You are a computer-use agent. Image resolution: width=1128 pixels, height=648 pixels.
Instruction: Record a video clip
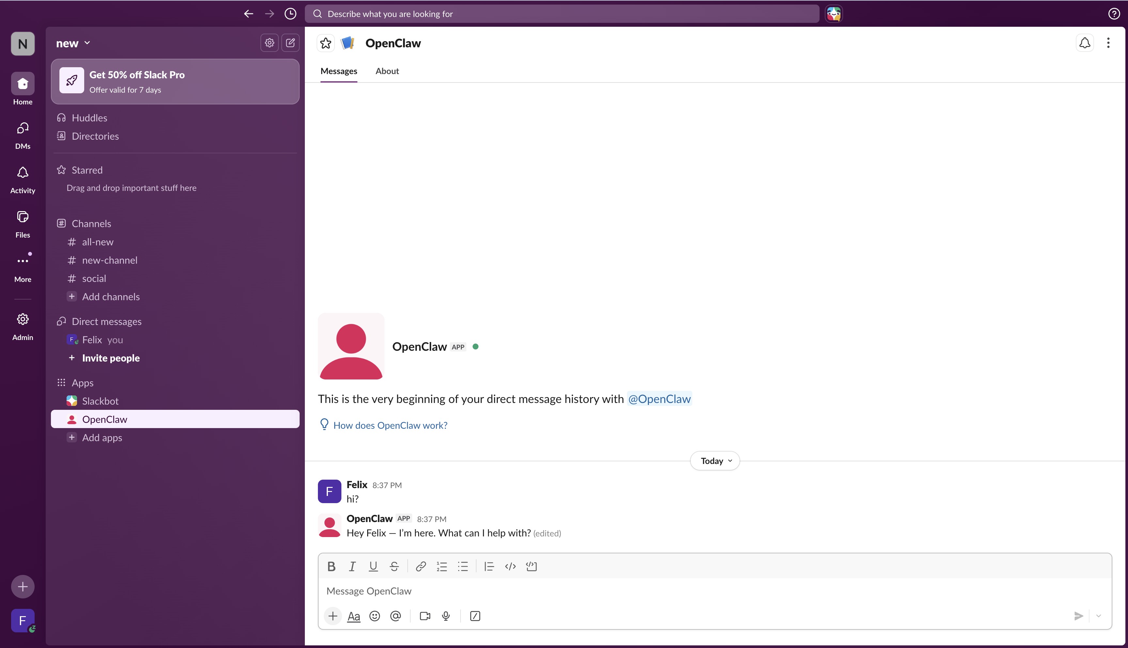pos(425,616)
